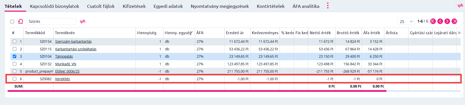This screenshot has height=105, width=465.
Task: Open the three-dot more tabs menu
Action: tap(328, 6)
